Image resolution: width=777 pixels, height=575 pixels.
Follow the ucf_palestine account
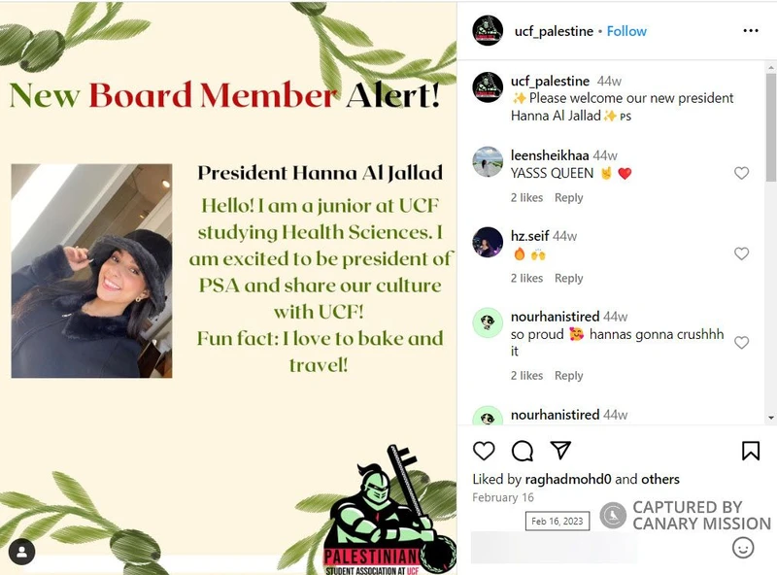click(626, 31)
